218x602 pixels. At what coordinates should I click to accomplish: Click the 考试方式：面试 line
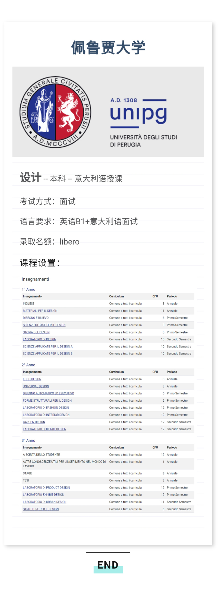48,201
